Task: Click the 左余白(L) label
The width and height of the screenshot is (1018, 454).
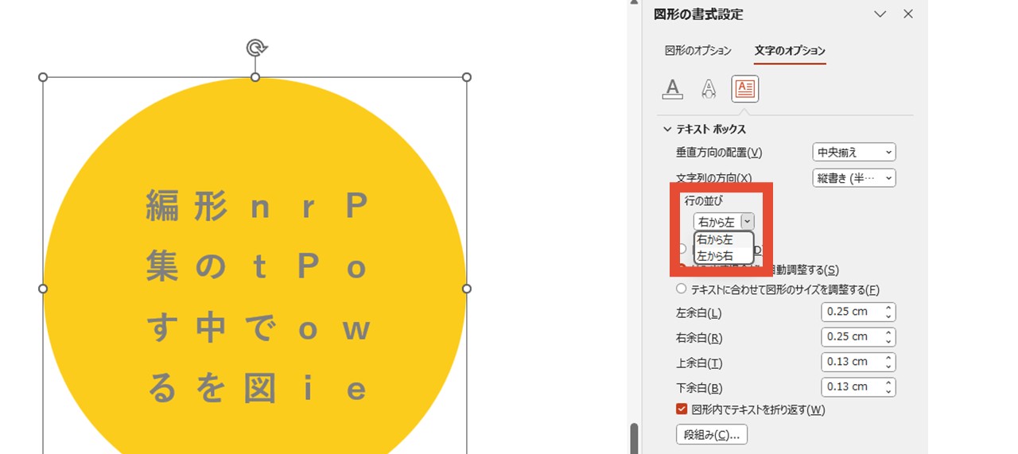Action: tap(699, 313)
